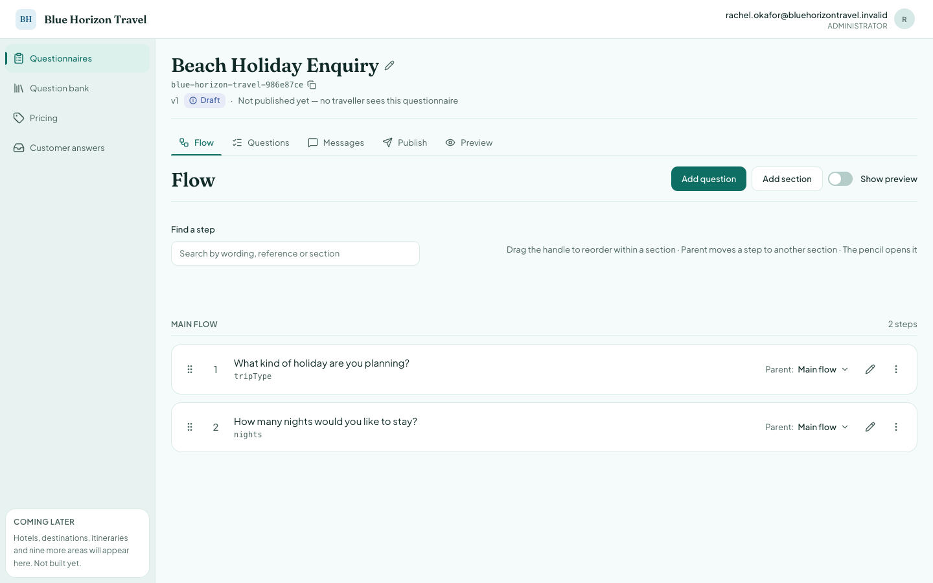Open the Parent dropdown for the nights step
Image resolution: width=933 pixels, height=583 pixels.
coord(823,427)
